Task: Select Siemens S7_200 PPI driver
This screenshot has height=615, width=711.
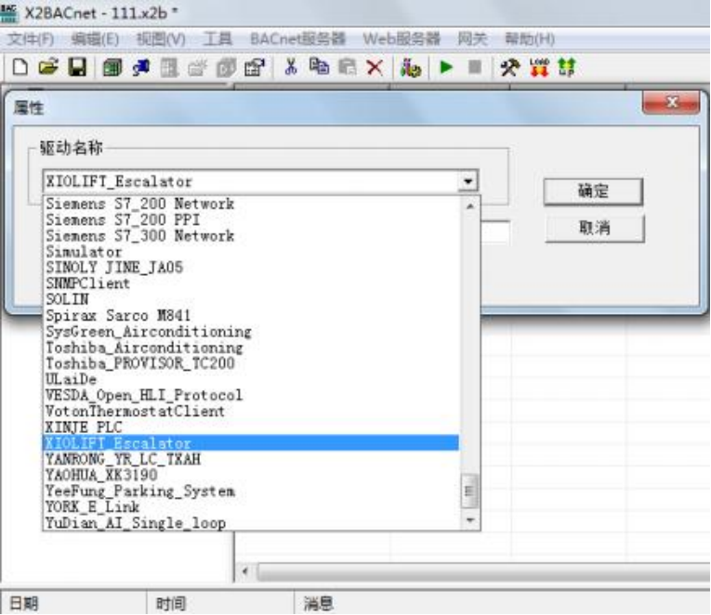Action: (251, 220)
